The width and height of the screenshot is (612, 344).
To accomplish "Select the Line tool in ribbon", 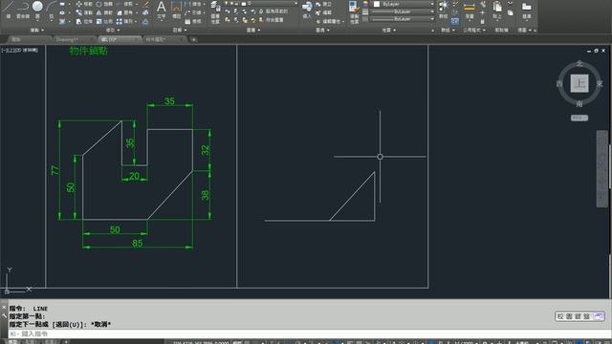I will pos(9,9).
